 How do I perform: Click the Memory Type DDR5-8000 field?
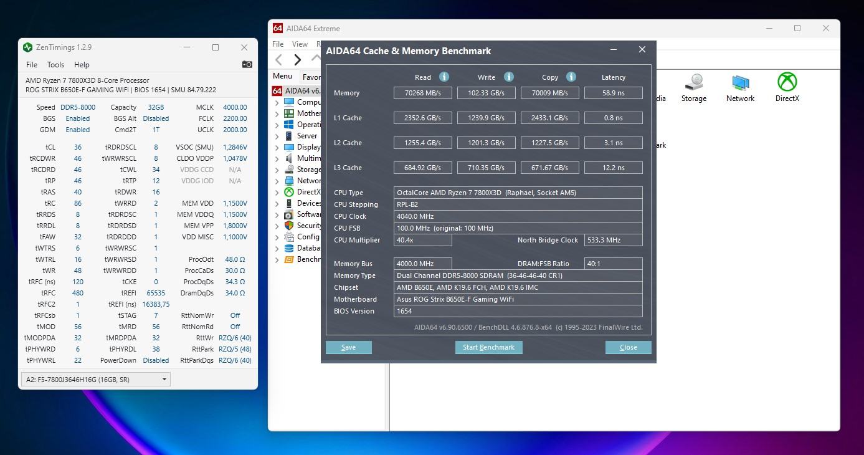click(518, 275)
